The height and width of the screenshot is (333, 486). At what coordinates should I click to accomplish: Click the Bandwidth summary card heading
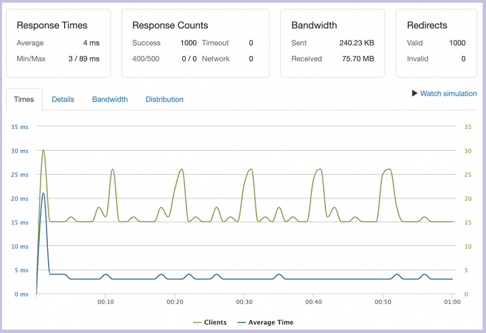314,25
